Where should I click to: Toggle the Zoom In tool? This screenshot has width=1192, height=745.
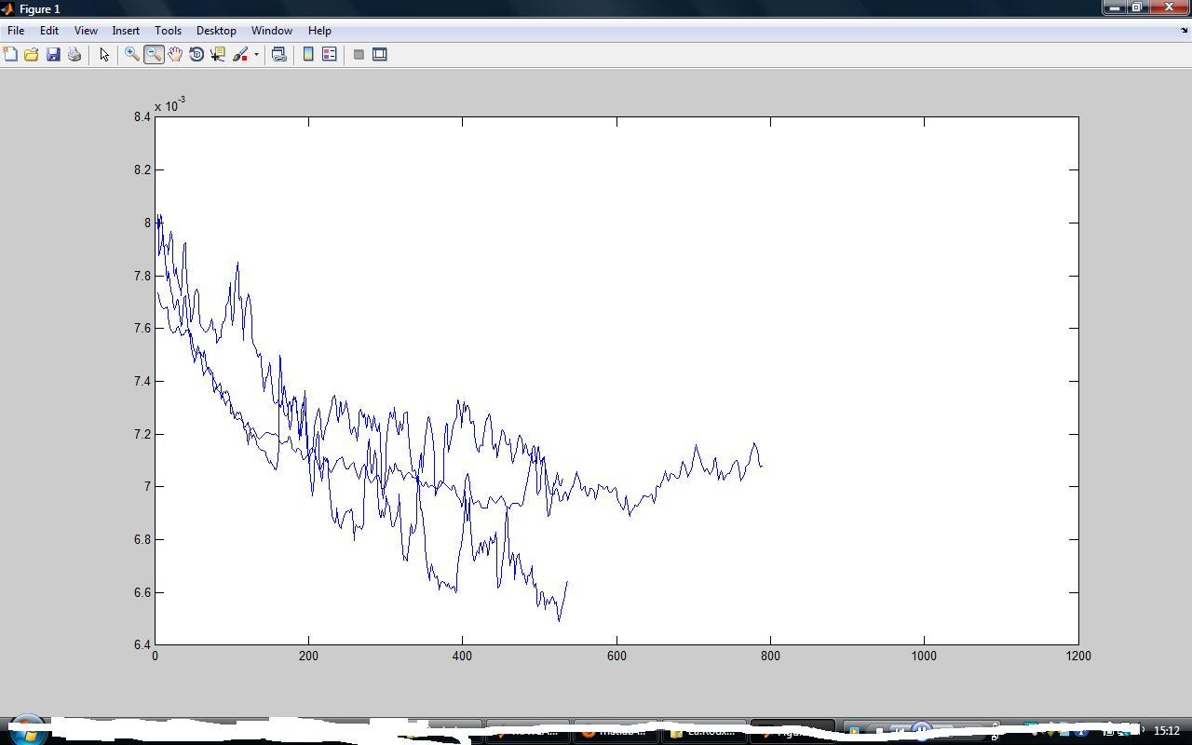pyautogui.click(x=132, y=55)
